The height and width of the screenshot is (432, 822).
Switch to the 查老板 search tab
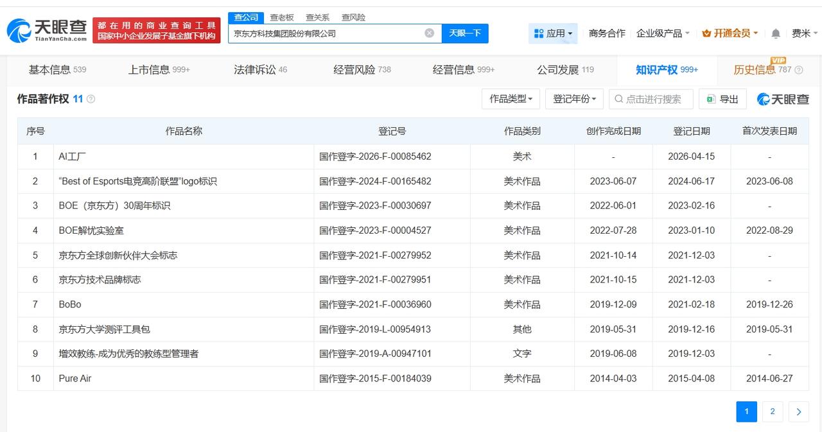pos(282,17)
